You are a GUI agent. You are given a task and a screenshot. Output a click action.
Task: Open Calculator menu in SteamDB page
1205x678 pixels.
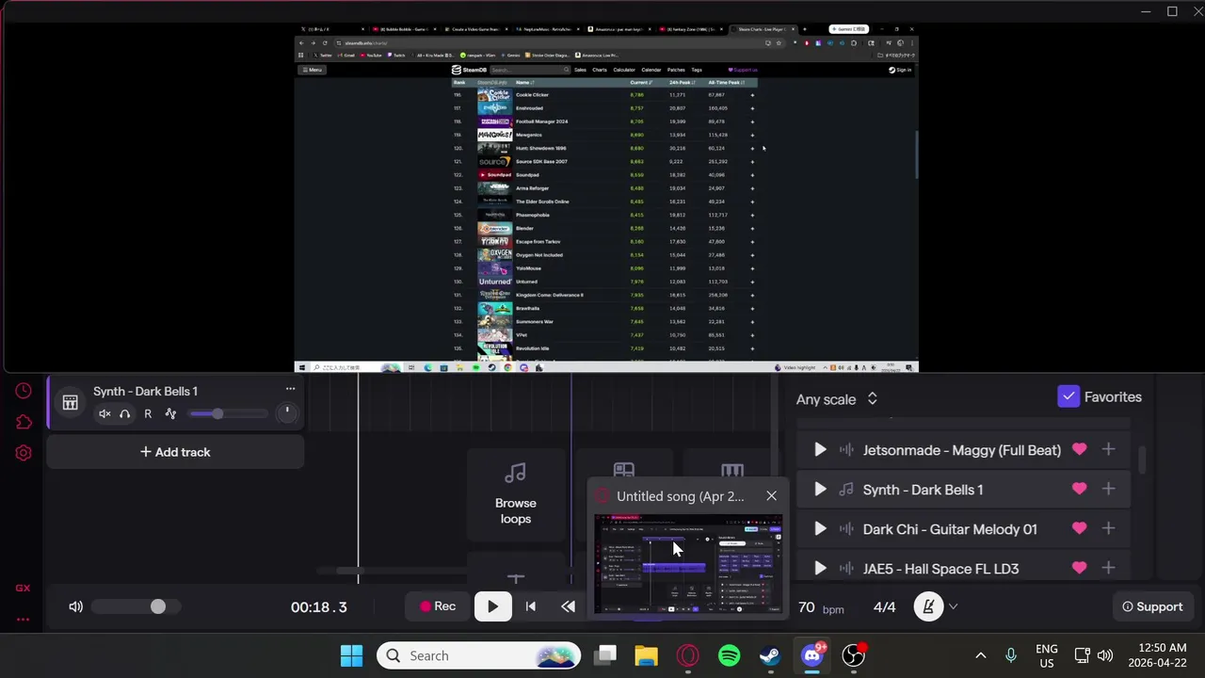[x=624, y=70]
